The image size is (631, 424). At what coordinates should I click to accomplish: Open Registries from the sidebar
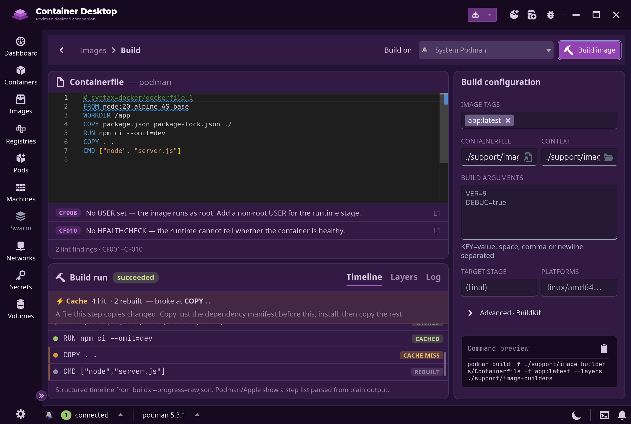pyautogui.click(x=21, y=134)
